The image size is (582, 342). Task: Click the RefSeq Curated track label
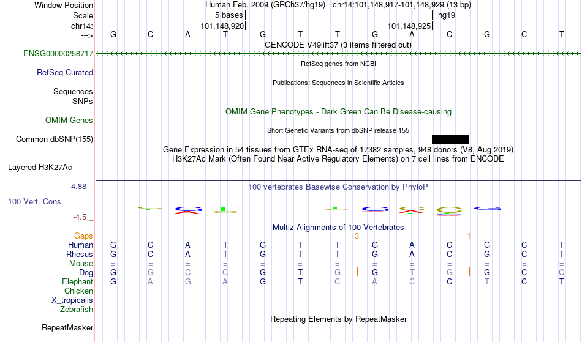pos(64,73)
